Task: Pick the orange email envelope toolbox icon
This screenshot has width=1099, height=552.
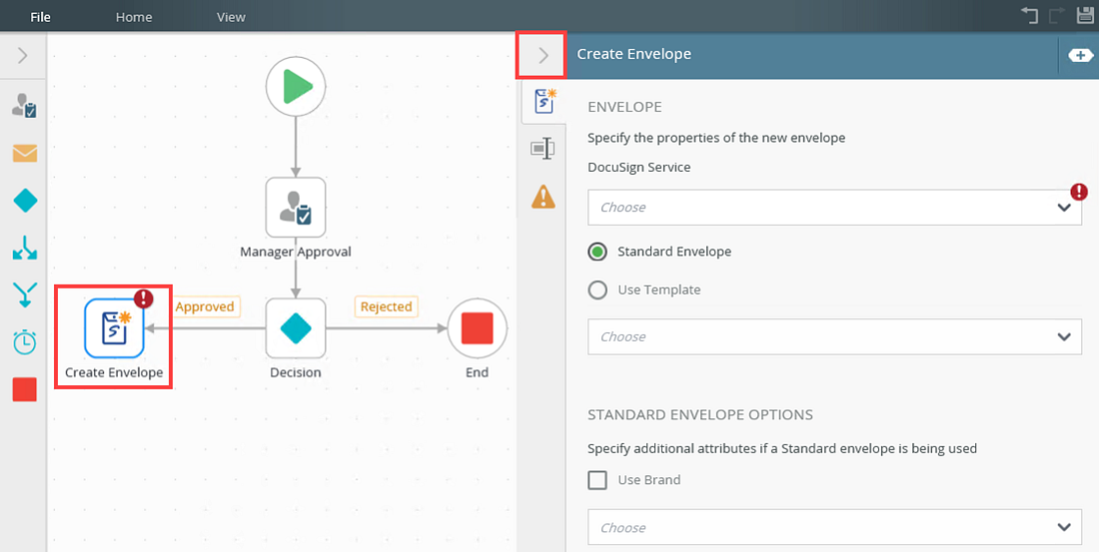Action: pos(25,153)
